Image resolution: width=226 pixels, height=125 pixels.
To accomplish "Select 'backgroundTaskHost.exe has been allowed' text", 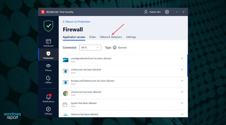I will 93,81.
